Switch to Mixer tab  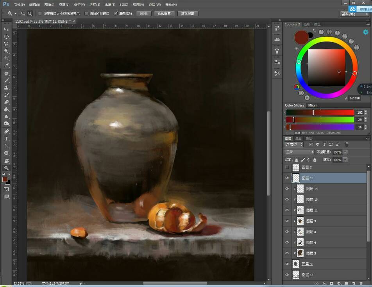coord(313,105)
